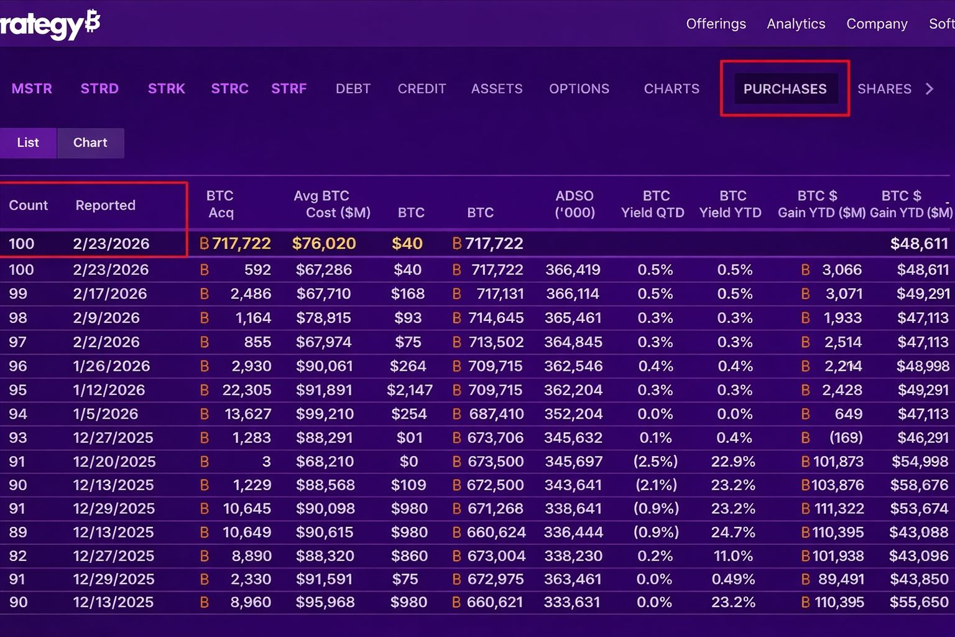
Task: Click the (169) BTC gain cell
Action: 846,438
